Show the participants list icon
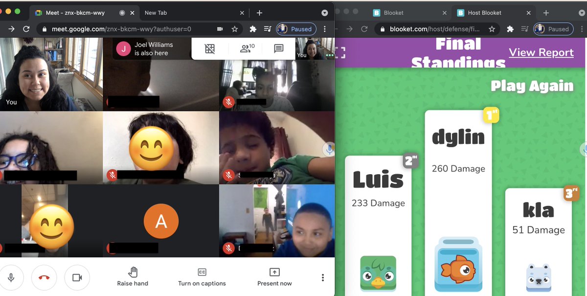The height and width of the screenshot is (296, 587). click(x=247, y=48)
